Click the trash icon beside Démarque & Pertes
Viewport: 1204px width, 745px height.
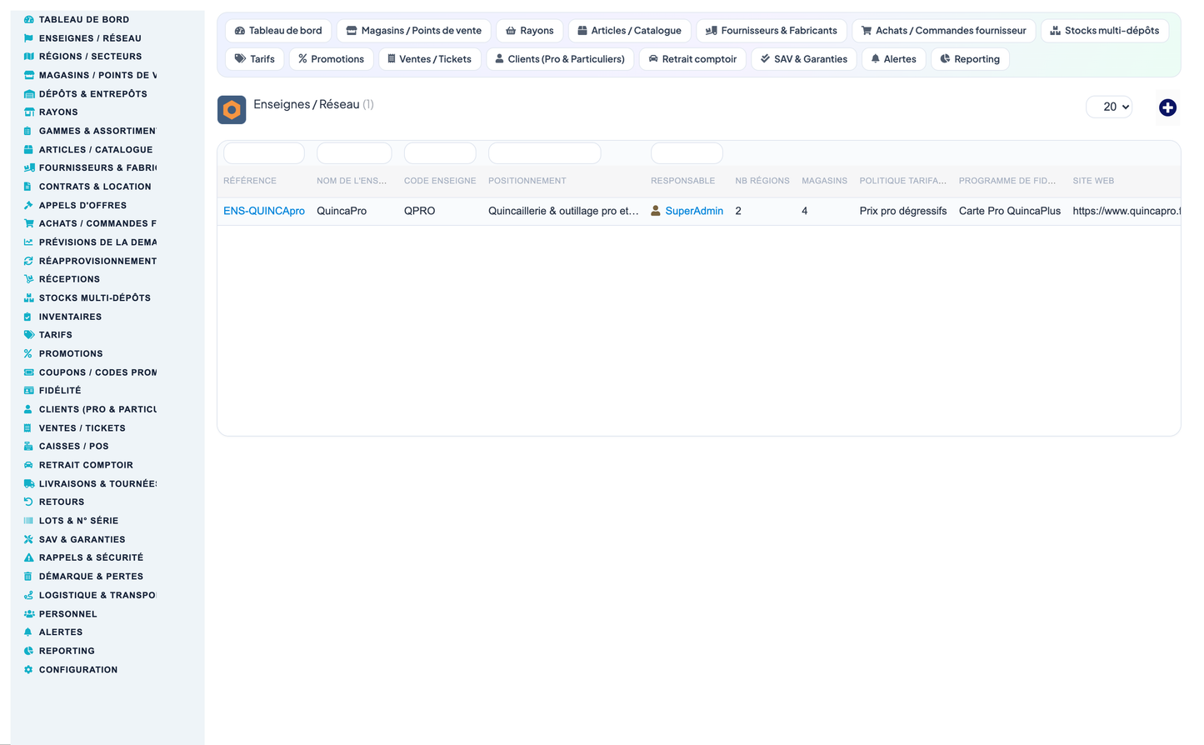(x=28, y=577)
